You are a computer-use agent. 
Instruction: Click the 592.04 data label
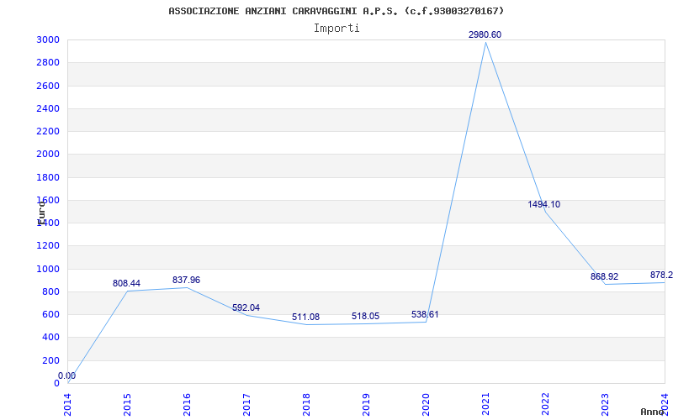(246, 307)
